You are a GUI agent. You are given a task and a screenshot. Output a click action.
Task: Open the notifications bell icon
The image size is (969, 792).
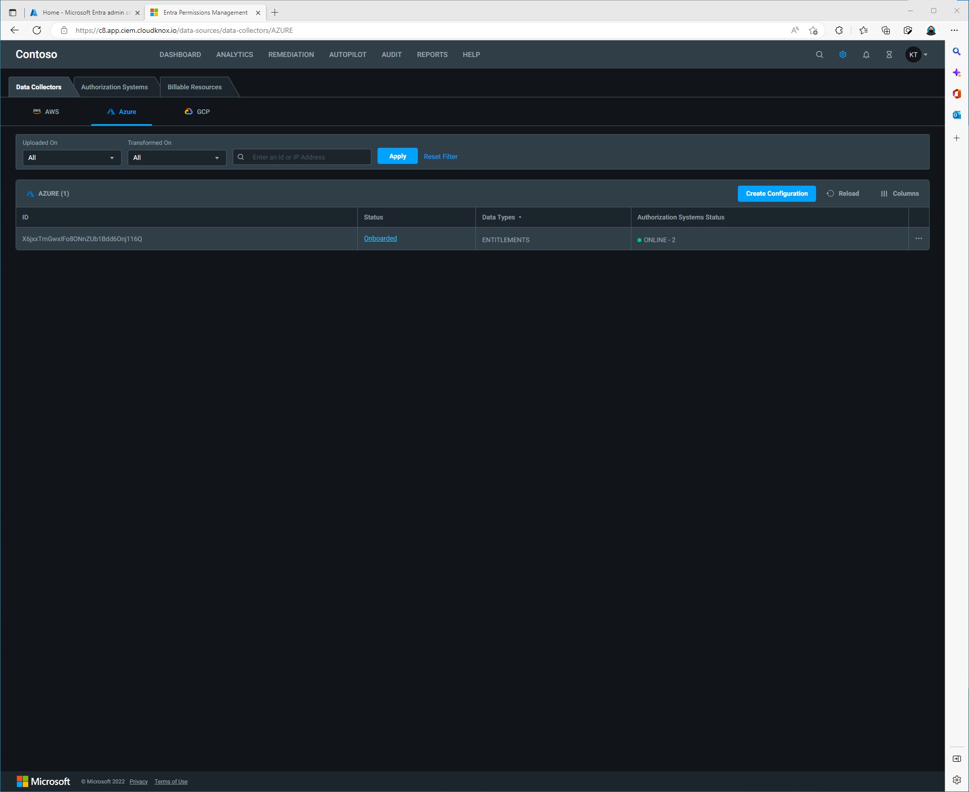[x=866, y=54]
